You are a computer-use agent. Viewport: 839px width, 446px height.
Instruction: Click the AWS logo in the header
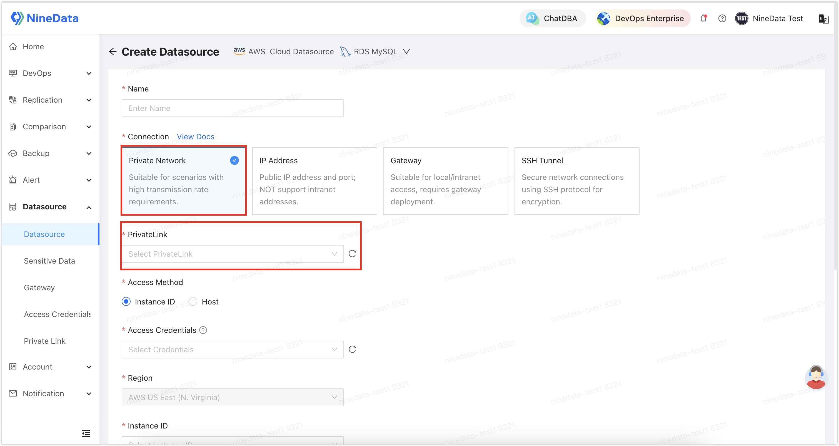click(x=239, y=51)
